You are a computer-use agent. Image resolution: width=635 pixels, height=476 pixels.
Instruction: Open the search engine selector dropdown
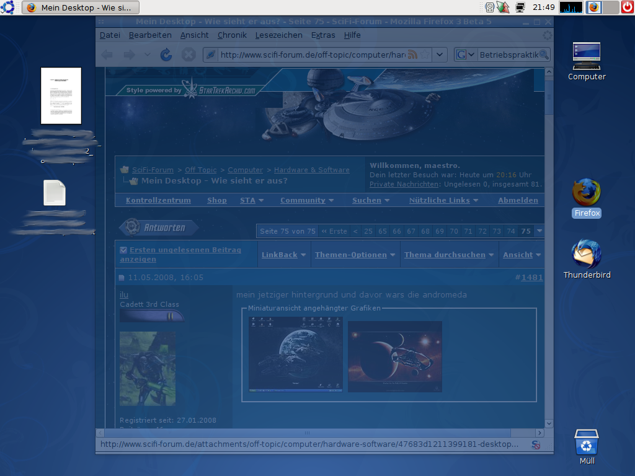click(466, 55)
